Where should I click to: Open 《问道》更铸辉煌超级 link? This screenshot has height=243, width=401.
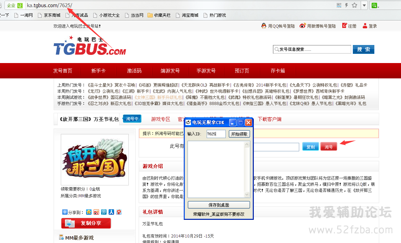point(158,85)
